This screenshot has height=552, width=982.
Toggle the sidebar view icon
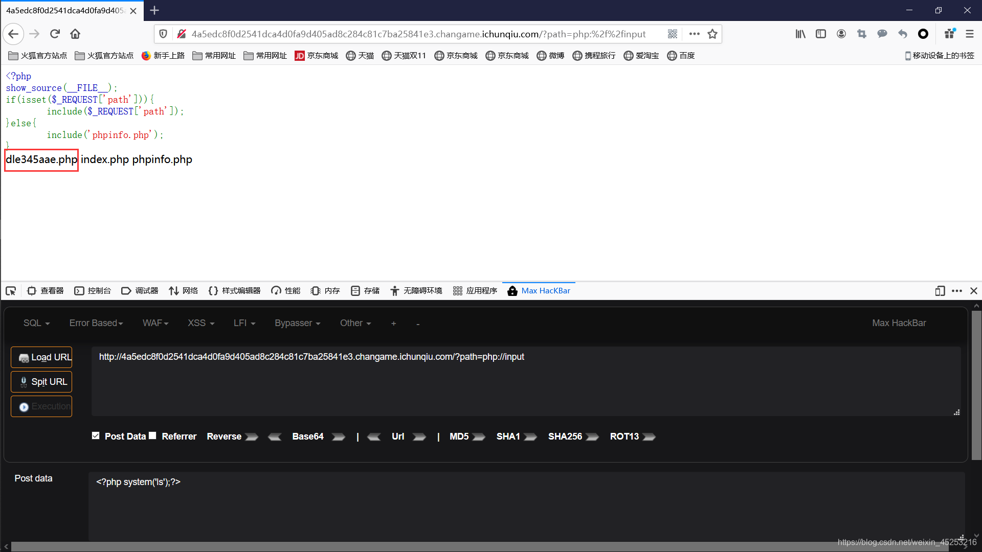coord(821,34)
